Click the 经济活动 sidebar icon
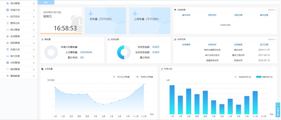281x120 pixels. (x=7, y=16)
